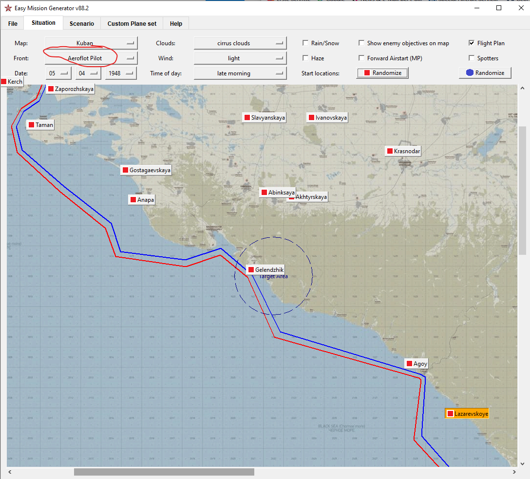
Task: Open the Time of day dropdown
Action: [x=240, y=73]
